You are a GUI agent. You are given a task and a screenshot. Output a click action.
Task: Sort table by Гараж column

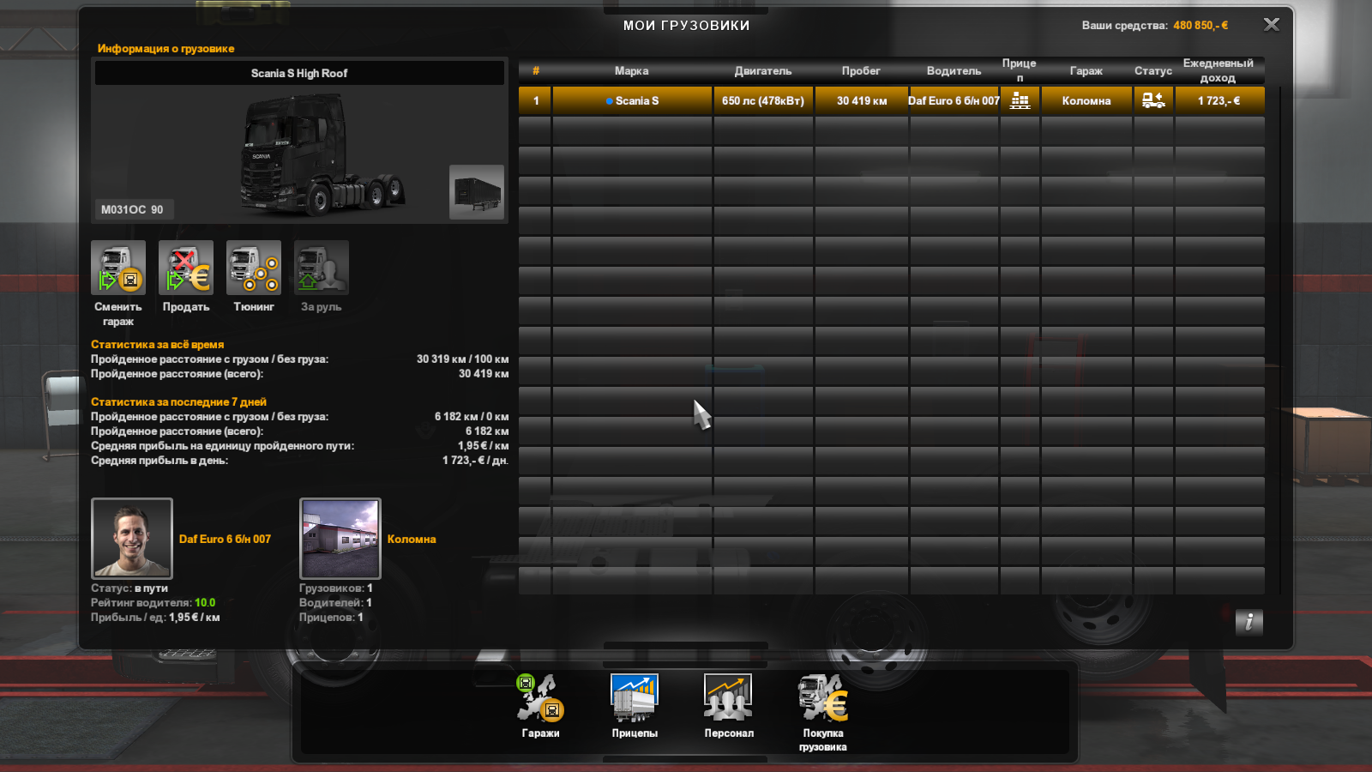[x=1086, y=71]
